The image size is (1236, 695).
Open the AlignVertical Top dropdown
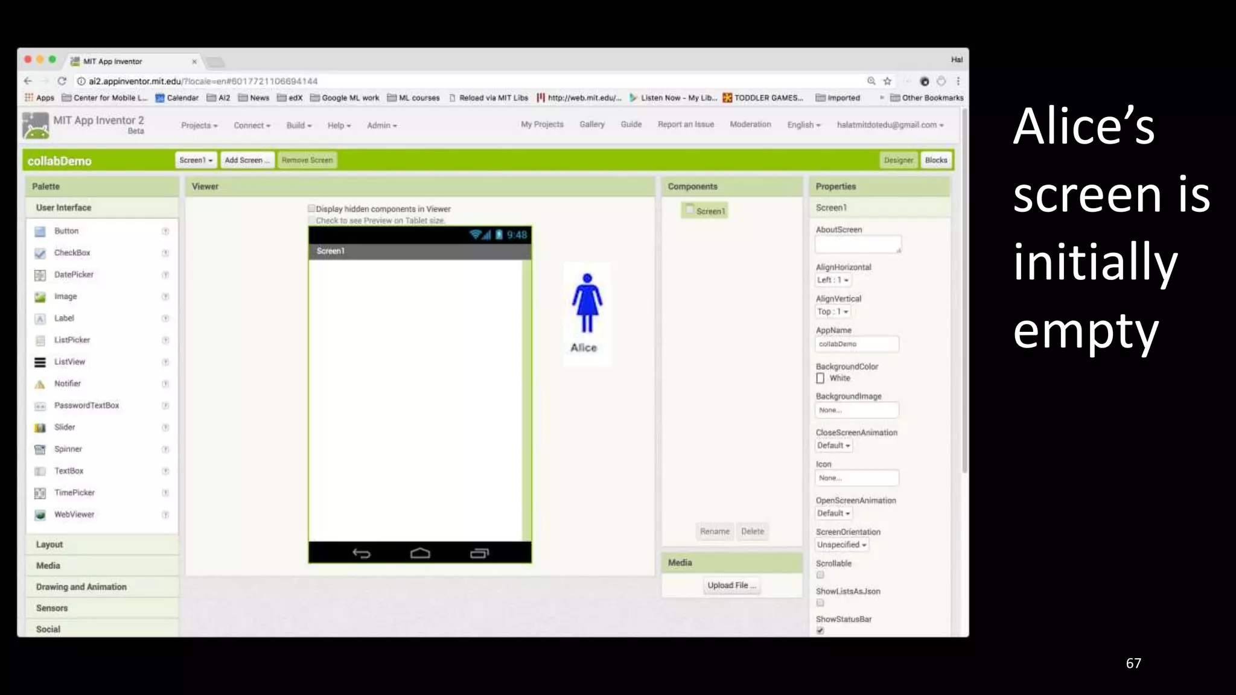[x=833, y=311]
